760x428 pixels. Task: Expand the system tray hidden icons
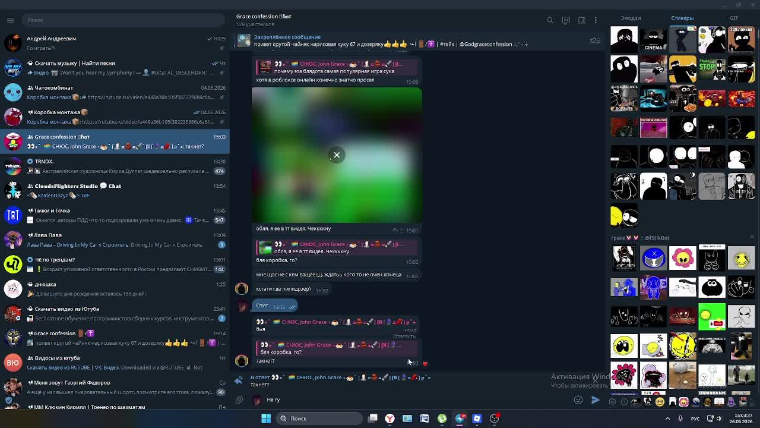pos(667,418)
